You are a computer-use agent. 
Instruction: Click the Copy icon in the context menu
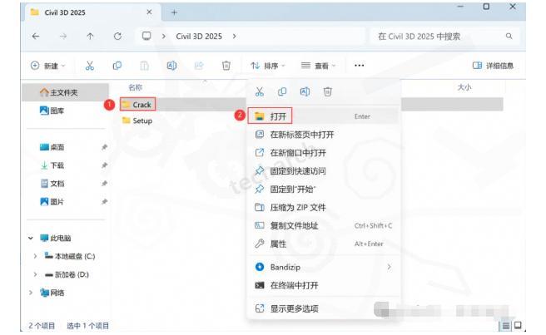tap(282, 91)
